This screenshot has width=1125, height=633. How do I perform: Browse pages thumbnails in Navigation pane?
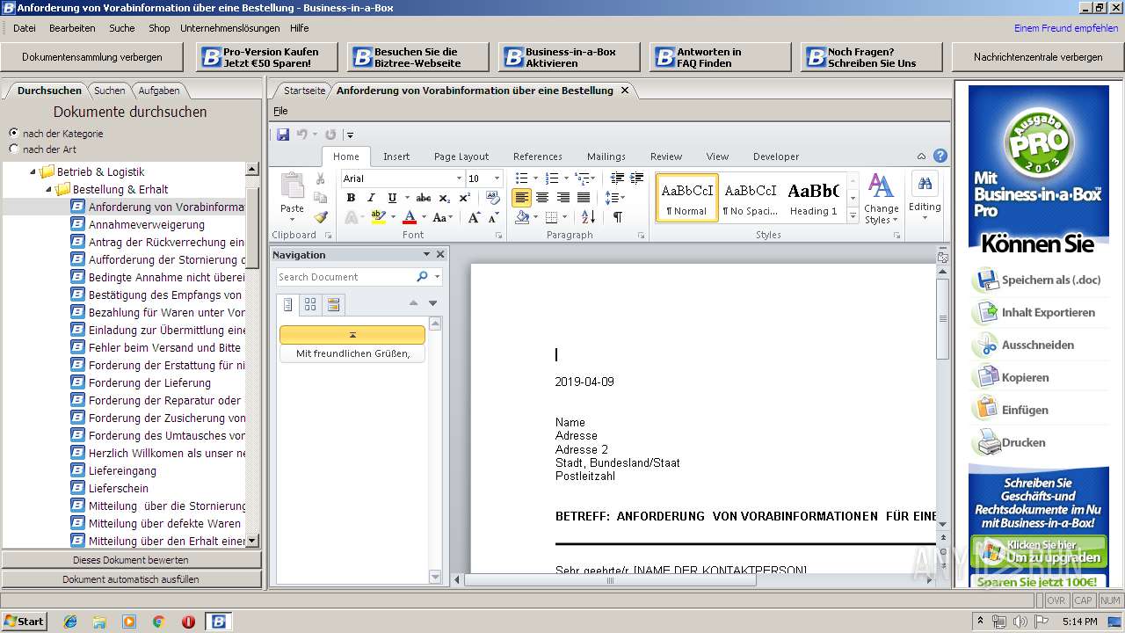310,304
